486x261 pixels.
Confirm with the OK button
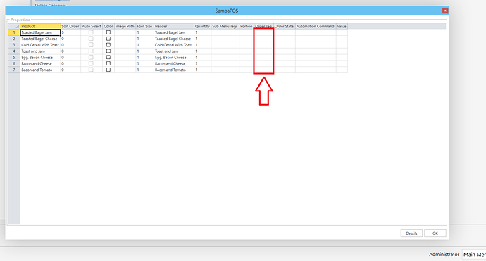point(435,234)
